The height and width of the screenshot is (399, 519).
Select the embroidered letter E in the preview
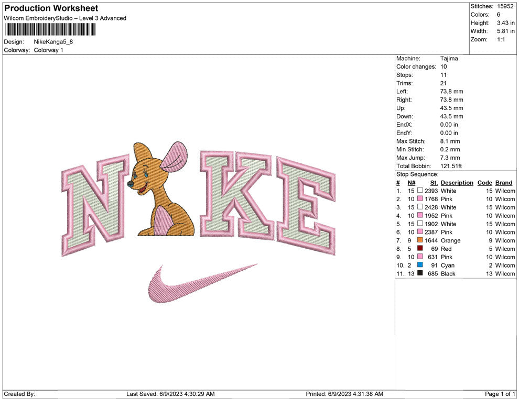(306, 207)
